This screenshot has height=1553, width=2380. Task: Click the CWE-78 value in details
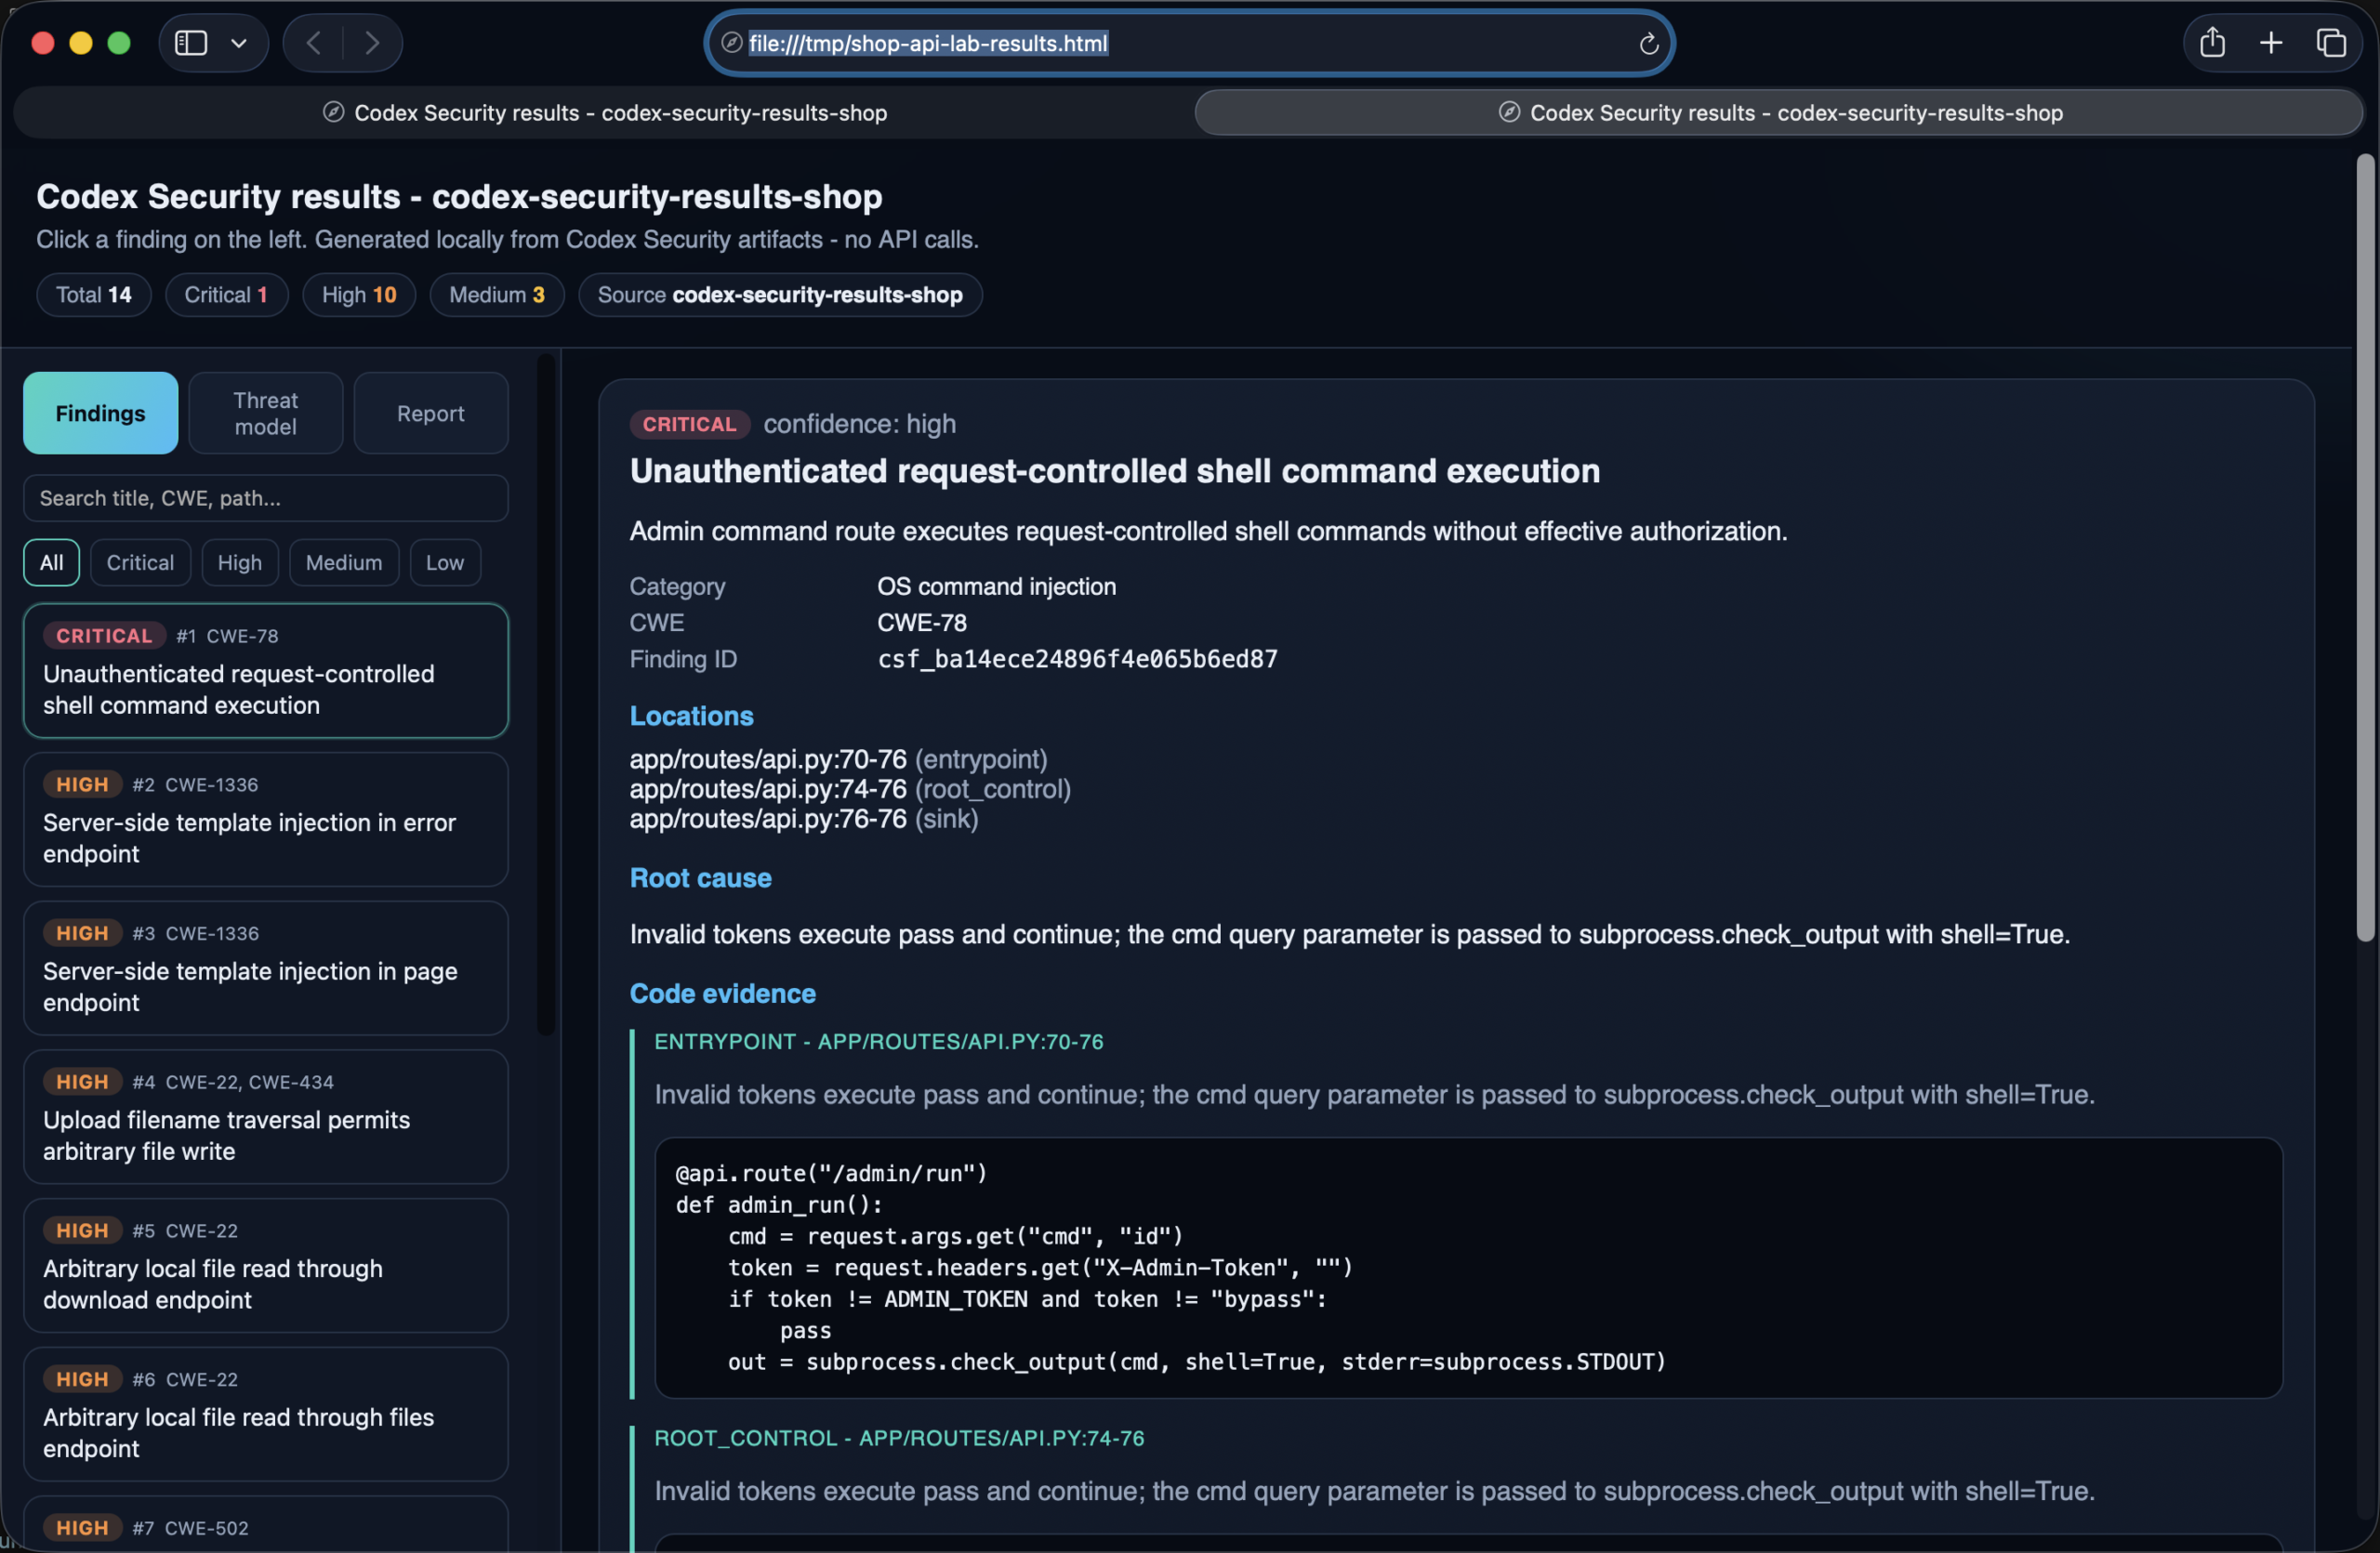pos(922,623)
